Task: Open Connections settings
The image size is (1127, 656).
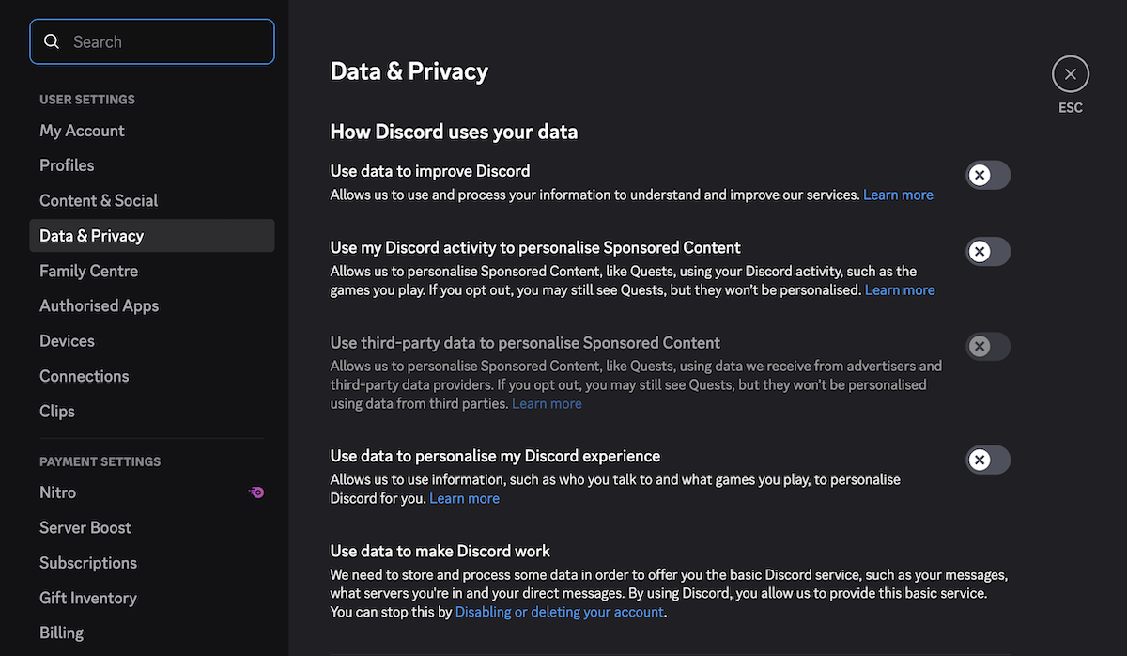Action: (84, 376)
